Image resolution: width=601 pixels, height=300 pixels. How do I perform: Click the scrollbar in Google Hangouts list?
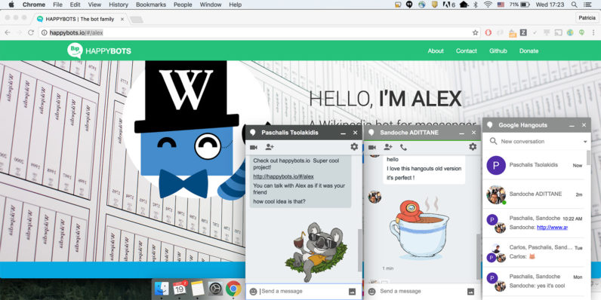[x=589, y=158]
